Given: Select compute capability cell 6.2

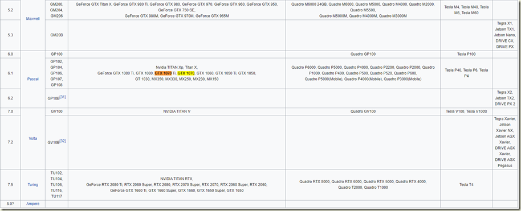Looking at the screenshot, I should pyautogui.click(x=10, y=98).
